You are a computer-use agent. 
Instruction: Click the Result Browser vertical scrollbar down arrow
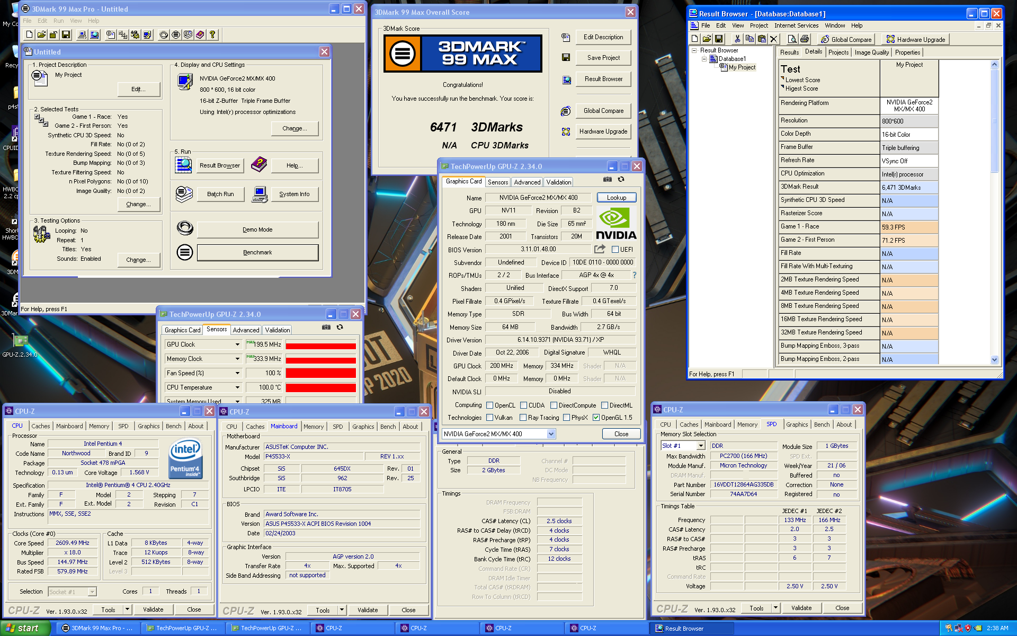tap(994, 360)
